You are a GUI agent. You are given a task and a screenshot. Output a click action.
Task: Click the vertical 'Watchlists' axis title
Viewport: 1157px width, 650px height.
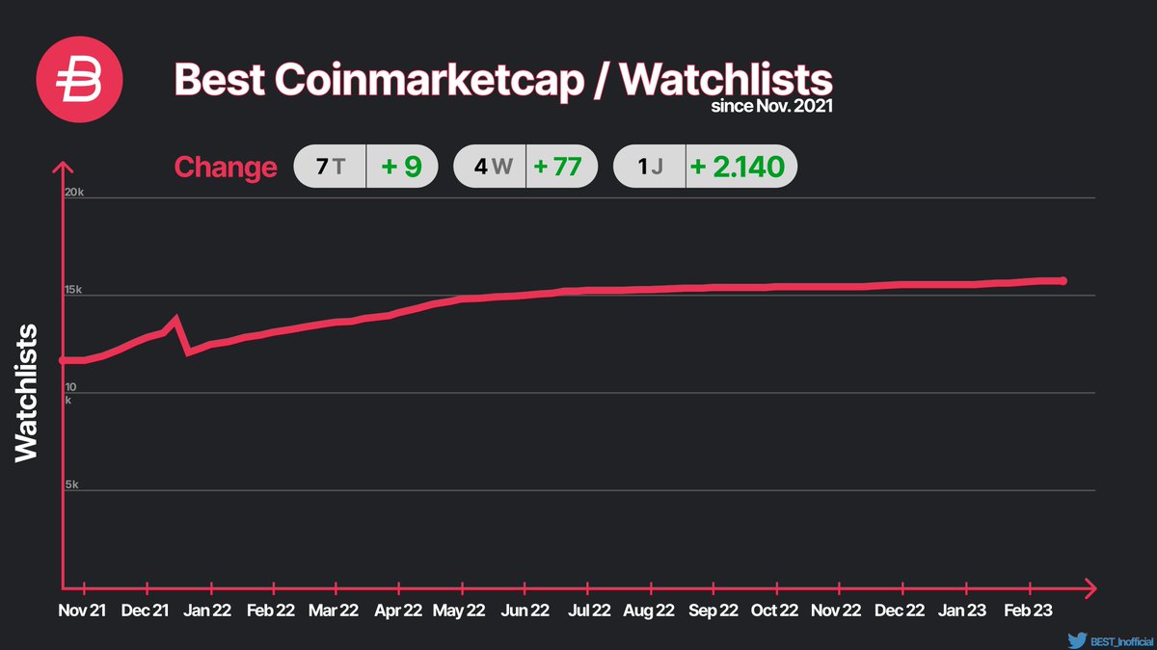tap(26, 392)
